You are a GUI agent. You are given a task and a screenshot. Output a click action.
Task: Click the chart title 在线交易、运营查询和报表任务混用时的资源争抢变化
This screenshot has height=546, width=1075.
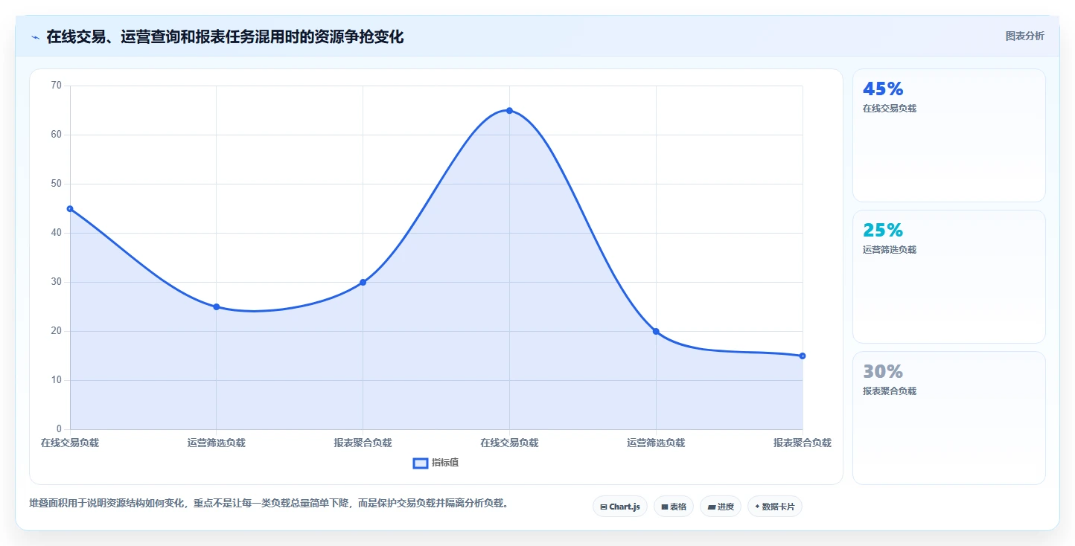click(225, 36)
